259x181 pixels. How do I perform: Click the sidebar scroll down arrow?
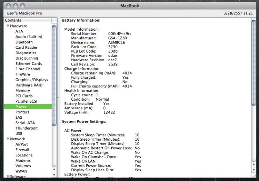tap(54, 174)
